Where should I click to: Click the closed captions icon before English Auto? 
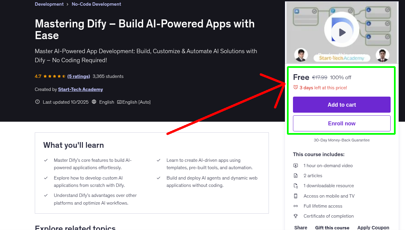click(119, 102)
